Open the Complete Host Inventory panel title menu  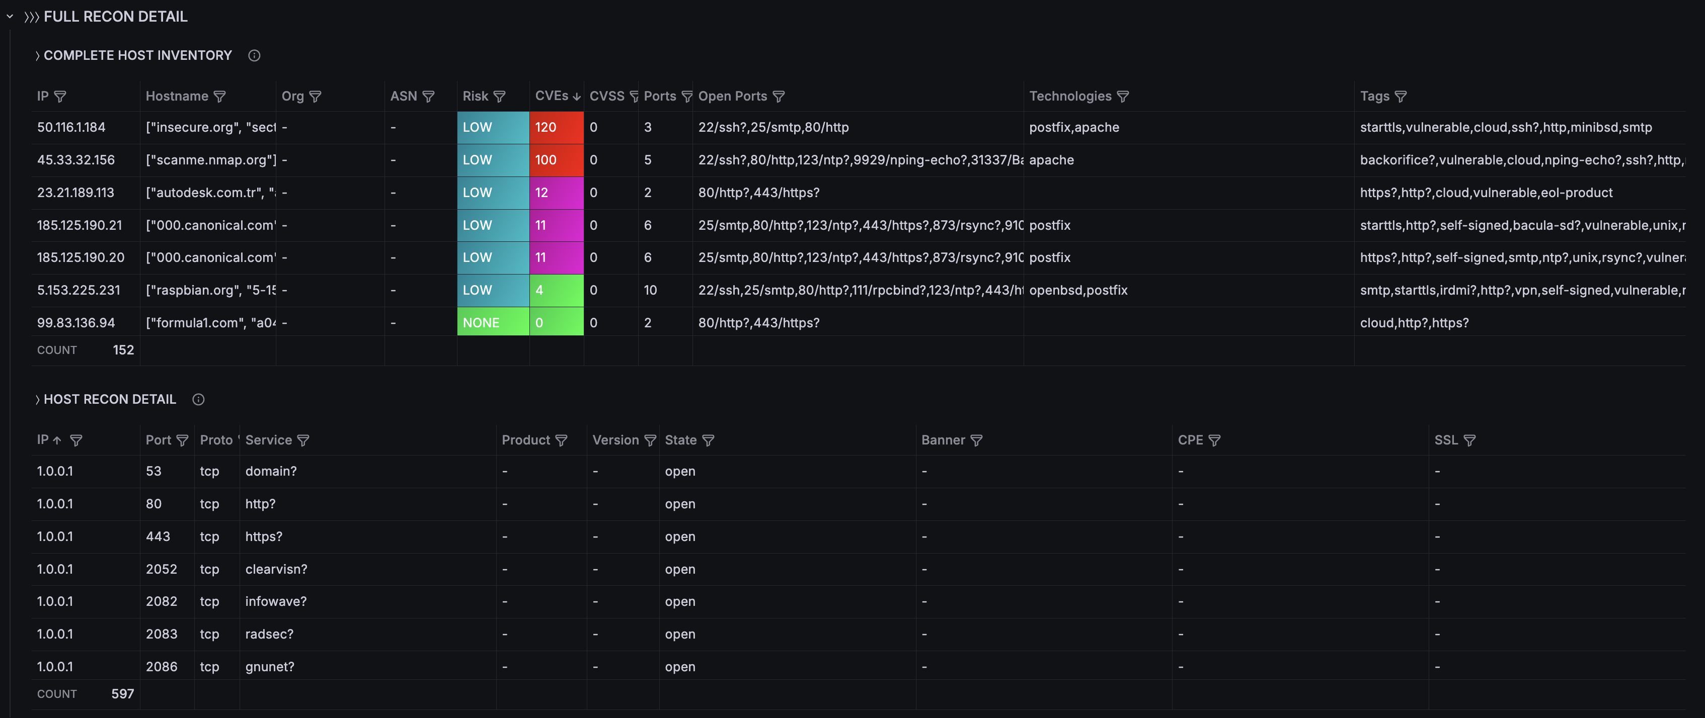[x=138, y=55]
